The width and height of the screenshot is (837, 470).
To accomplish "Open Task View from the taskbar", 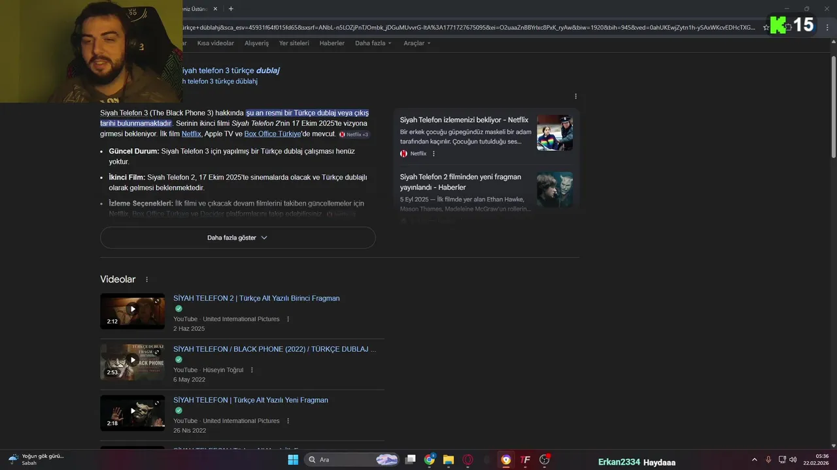I will pos(411,460).
